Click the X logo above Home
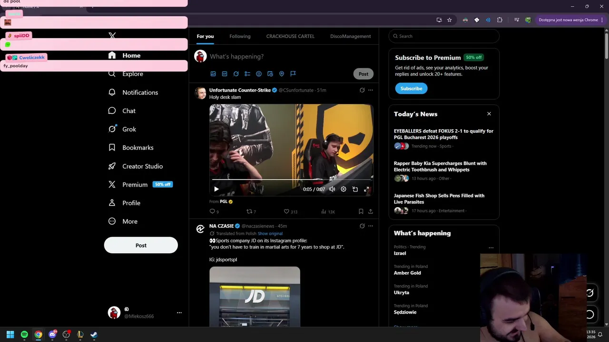 pyautogui.click(x=112, y=36)
